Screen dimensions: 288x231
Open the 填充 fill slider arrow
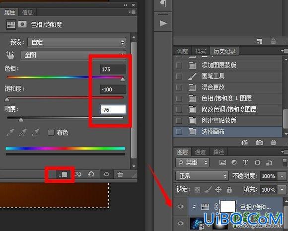(282, 189)
